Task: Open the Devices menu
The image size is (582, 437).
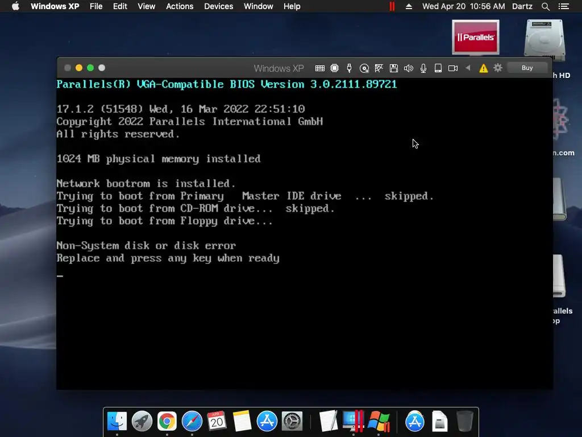Action: (219, 6)
